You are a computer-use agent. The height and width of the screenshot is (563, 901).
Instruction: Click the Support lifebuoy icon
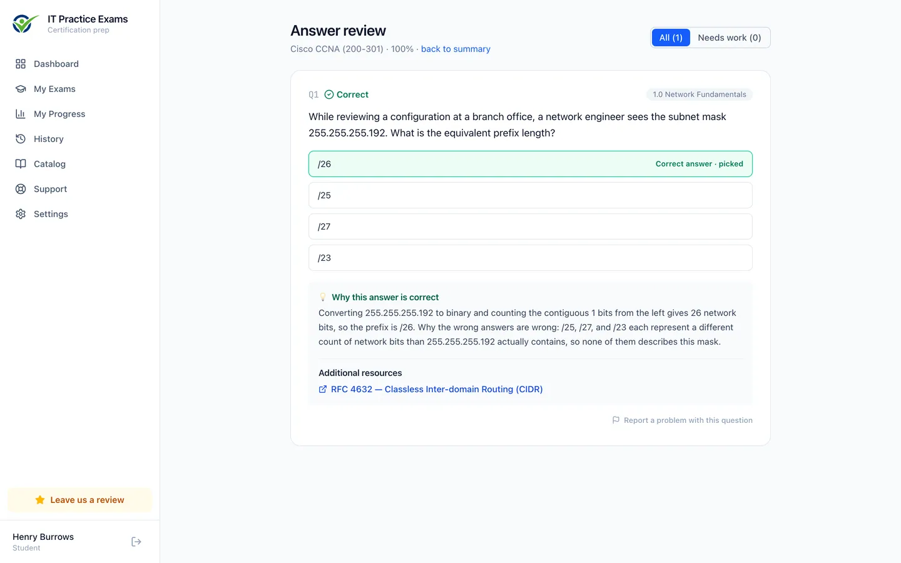[21, 189]
